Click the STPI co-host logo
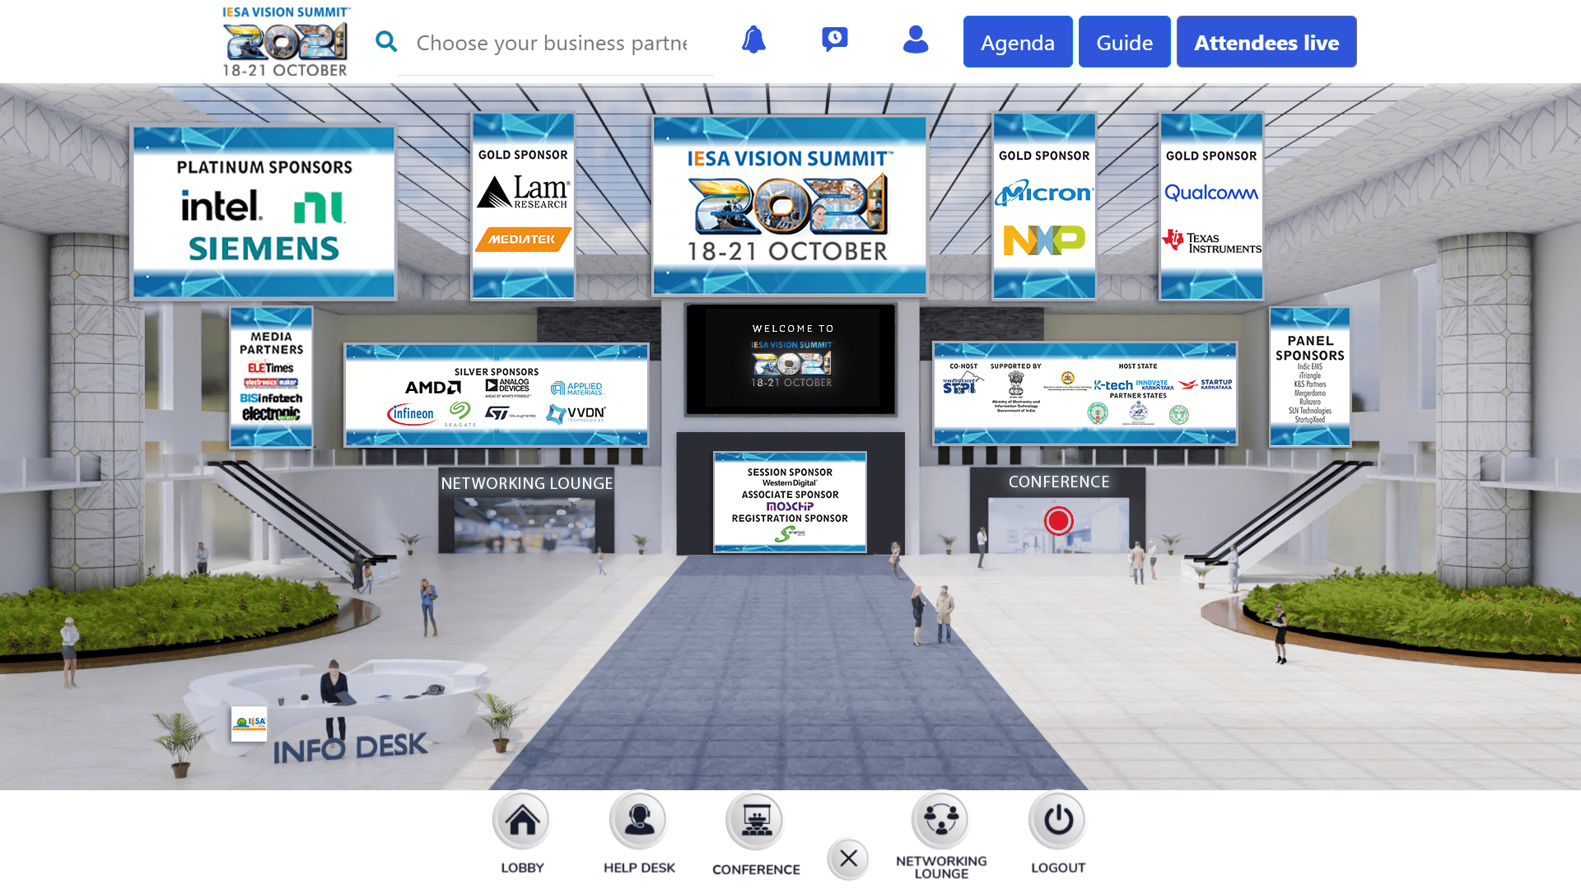 963,384
